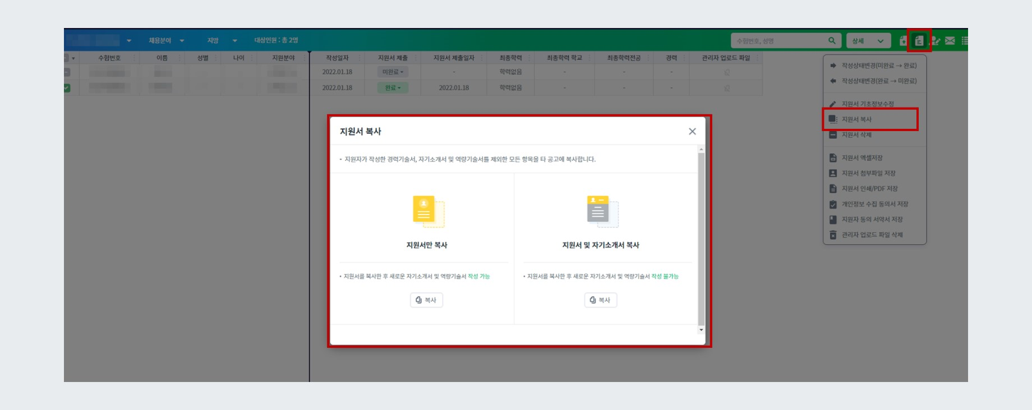This screenshot has height=410, width=1032.
Task: Click 복사 button under 지원서 및 자기소개서 복사
Action: click(600, 300)
